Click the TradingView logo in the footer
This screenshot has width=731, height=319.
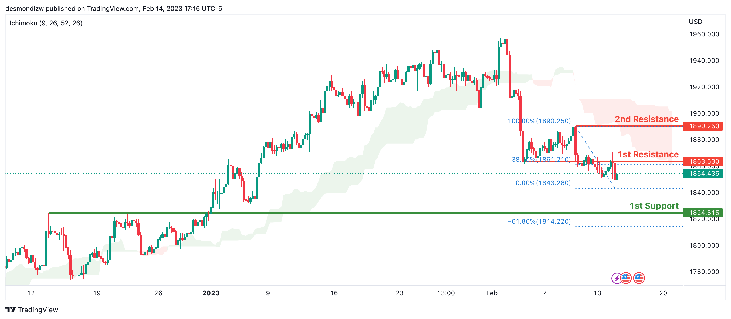click(32, 310)
